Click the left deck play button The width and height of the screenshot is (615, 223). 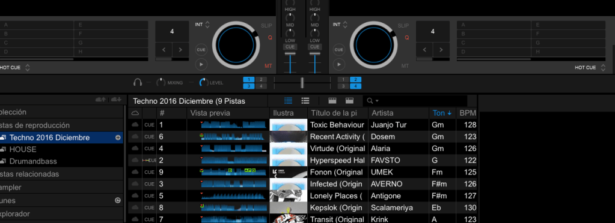(x=201, y=64)
